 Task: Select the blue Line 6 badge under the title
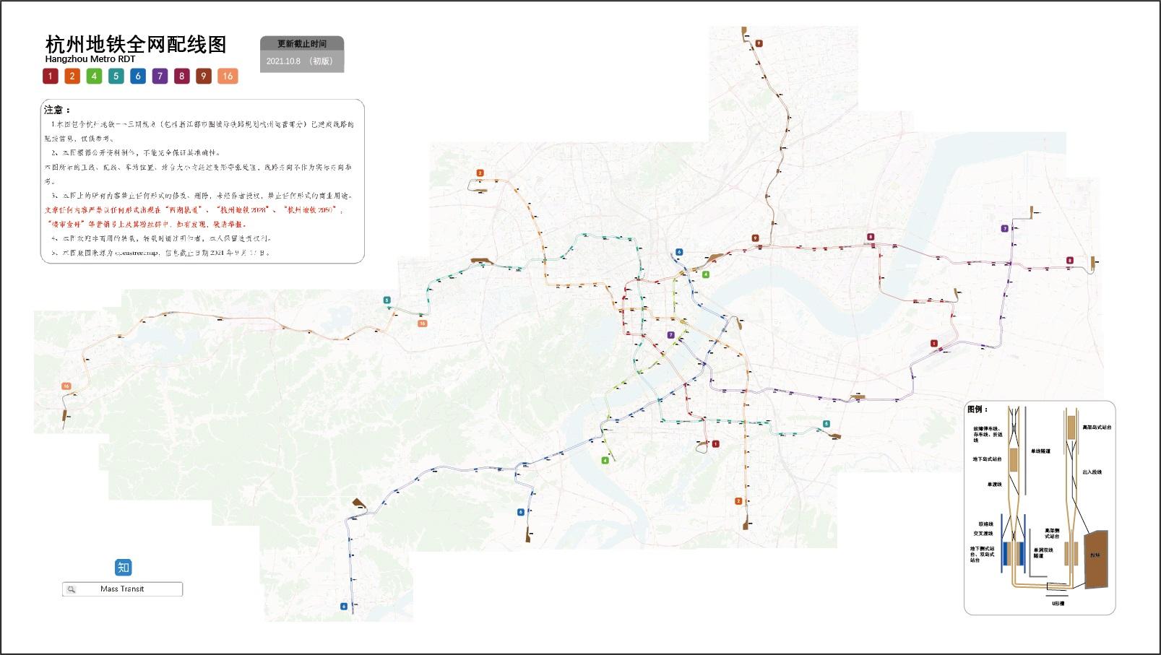pos(138,76)
